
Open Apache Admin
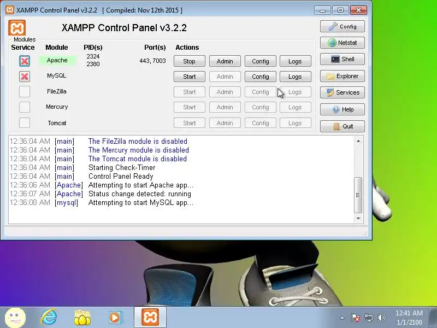point(225,61)
